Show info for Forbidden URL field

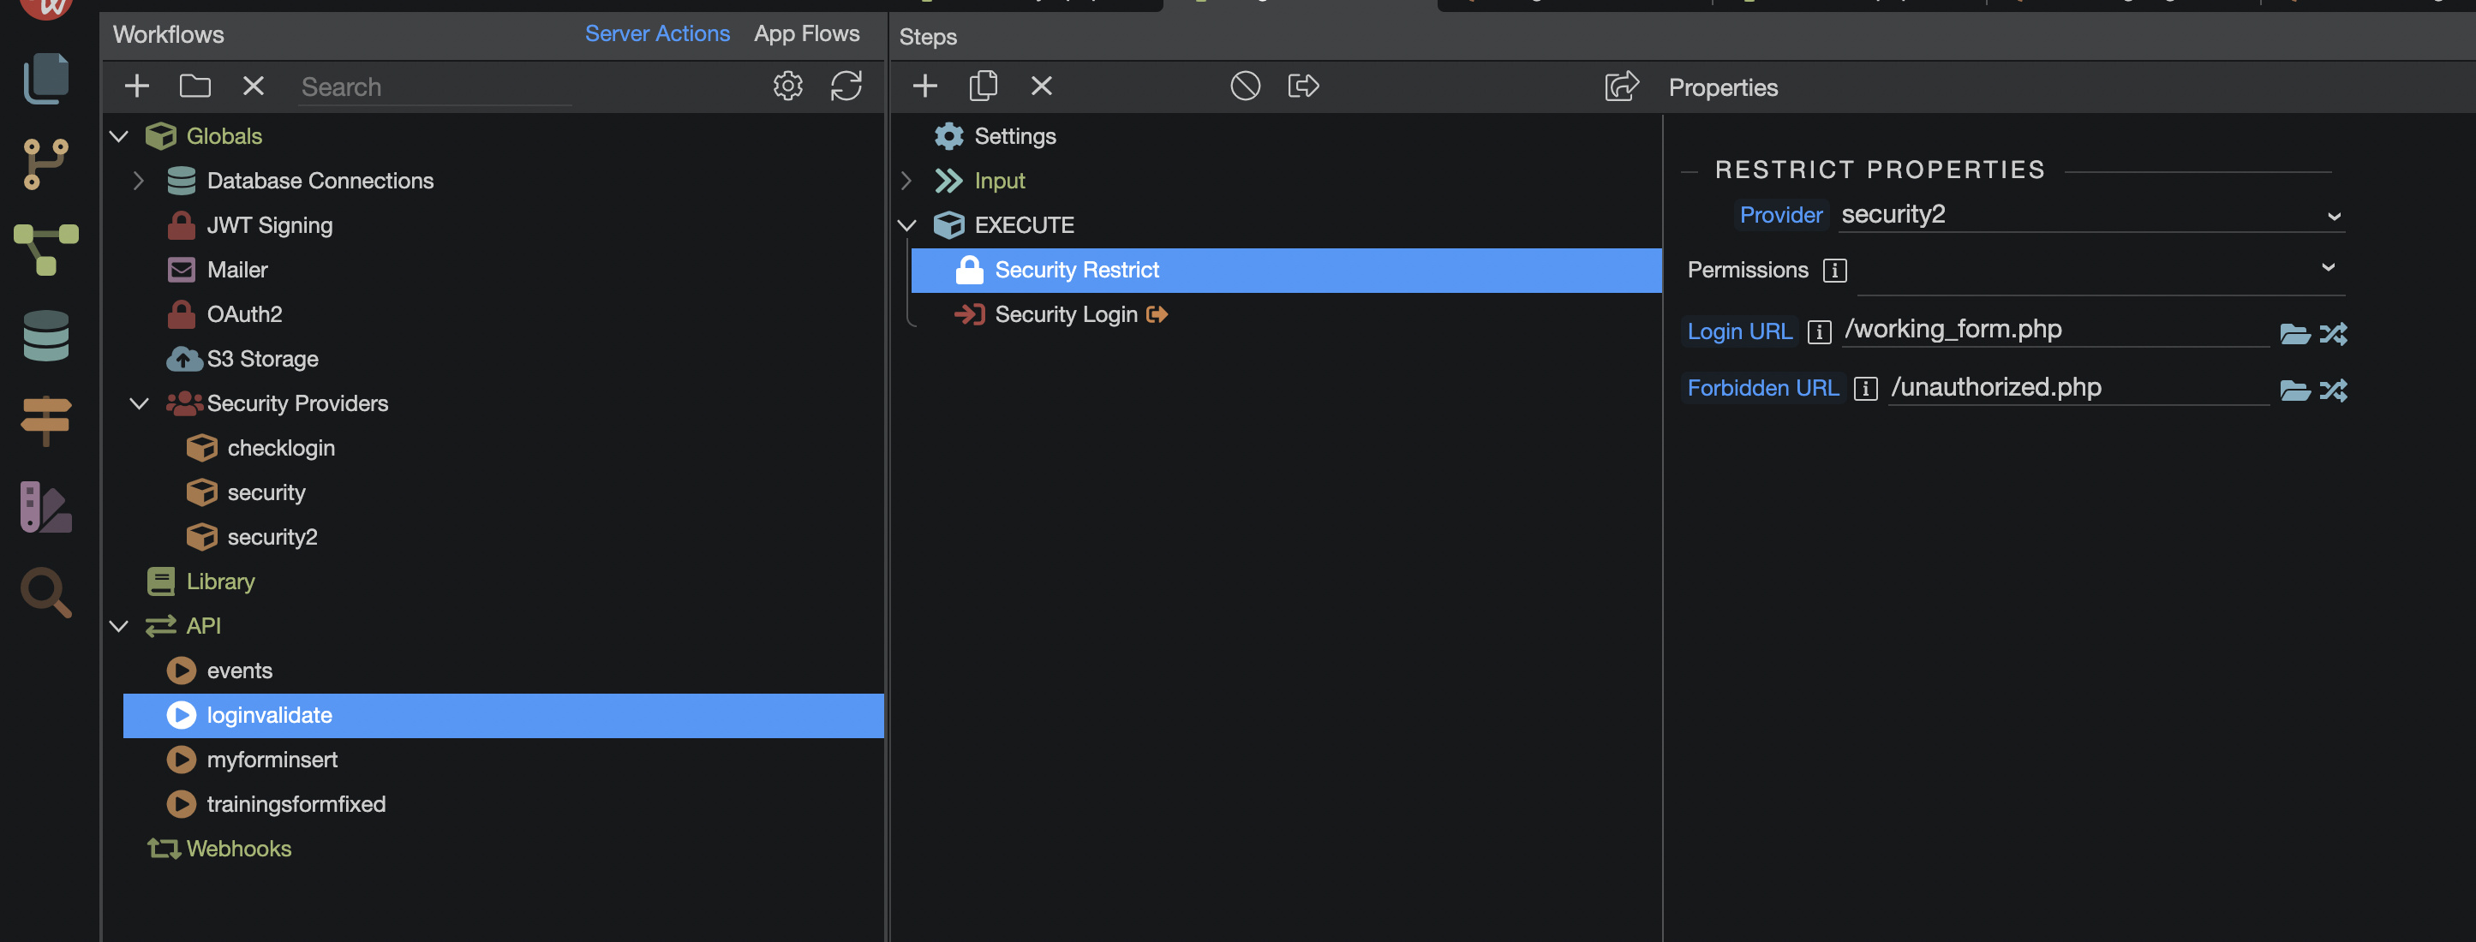(x=1866, y=388)
